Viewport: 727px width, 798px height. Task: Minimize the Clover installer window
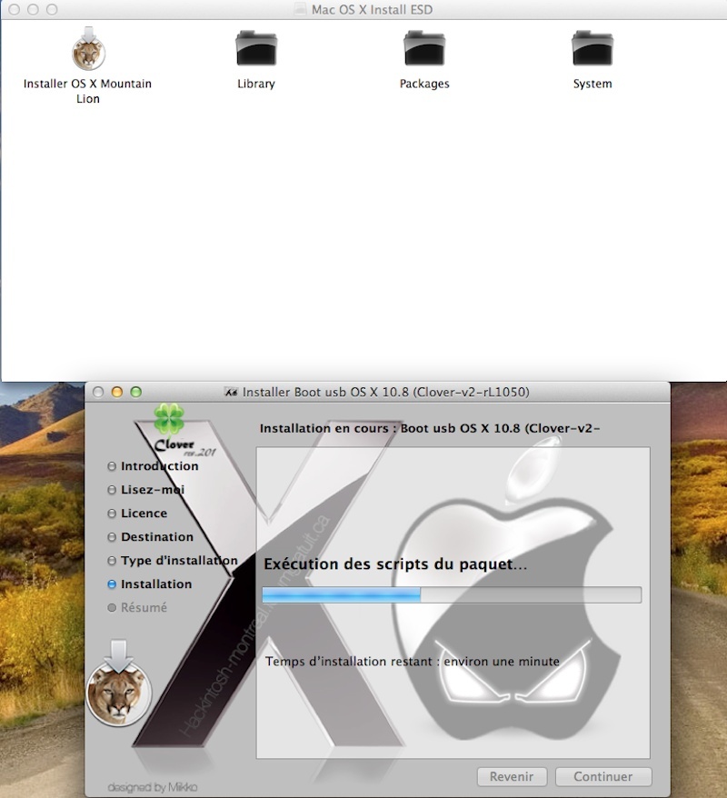[x=117, y=392]
